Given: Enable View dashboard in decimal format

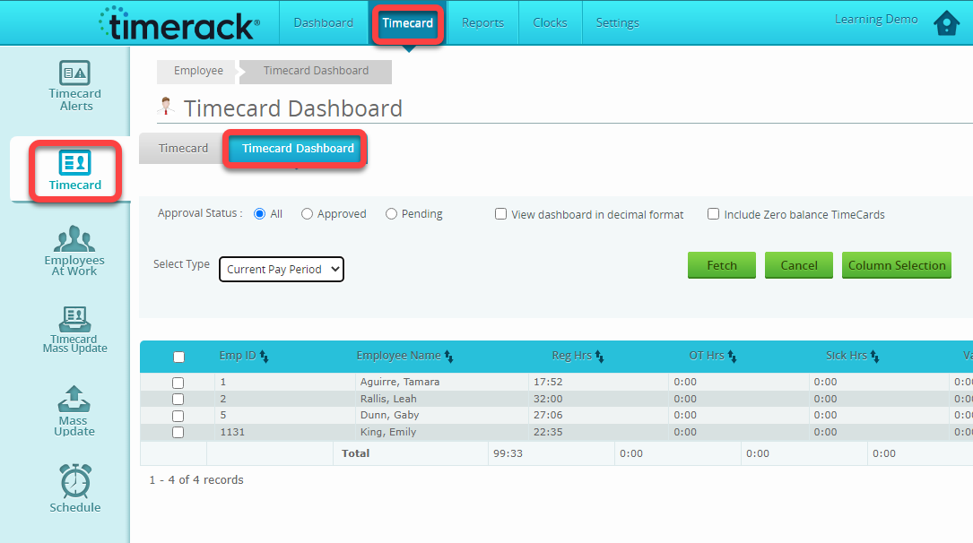Looking at the screenshot, I should tap(500, 214).
